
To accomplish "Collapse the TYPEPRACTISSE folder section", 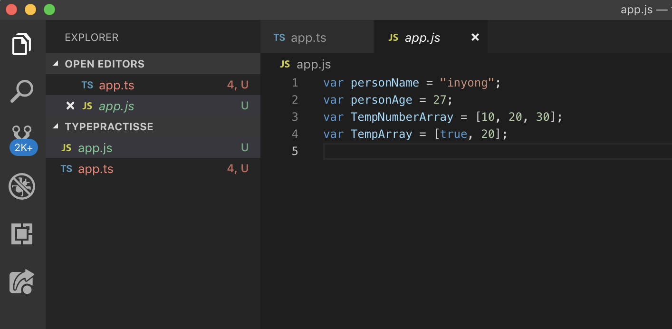I will 153,126.
